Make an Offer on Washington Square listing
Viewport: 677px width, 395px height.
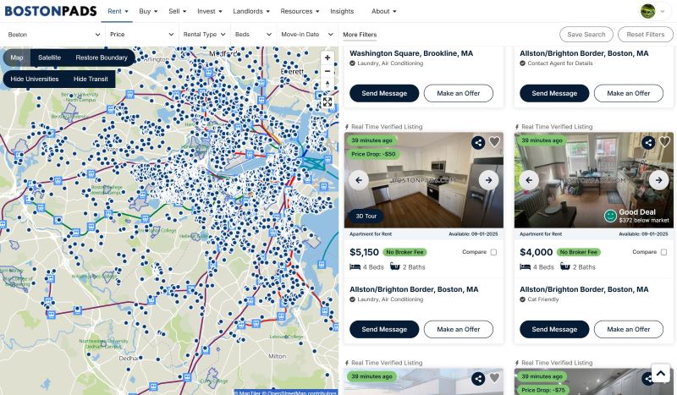pyautogui.click(x=459, y=93)
